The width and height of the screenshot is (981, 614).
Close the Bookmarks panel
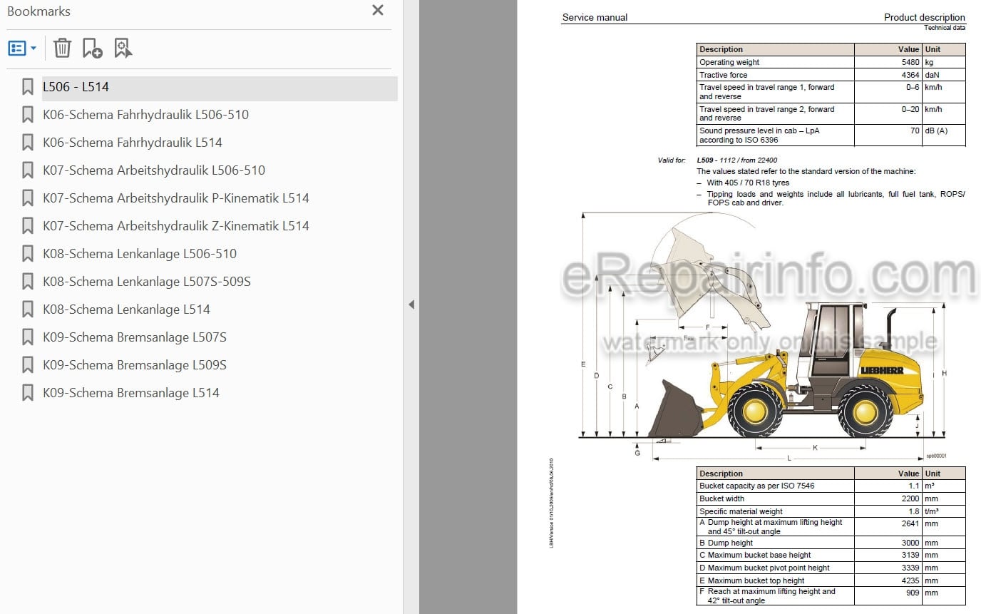point(378,10)
